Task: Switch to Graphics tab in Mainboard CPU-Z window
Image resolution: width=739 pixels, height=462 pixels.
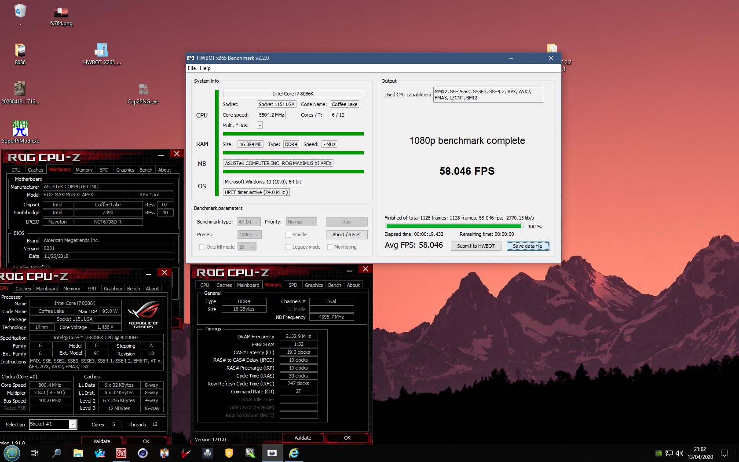Action: click(125, 170)
